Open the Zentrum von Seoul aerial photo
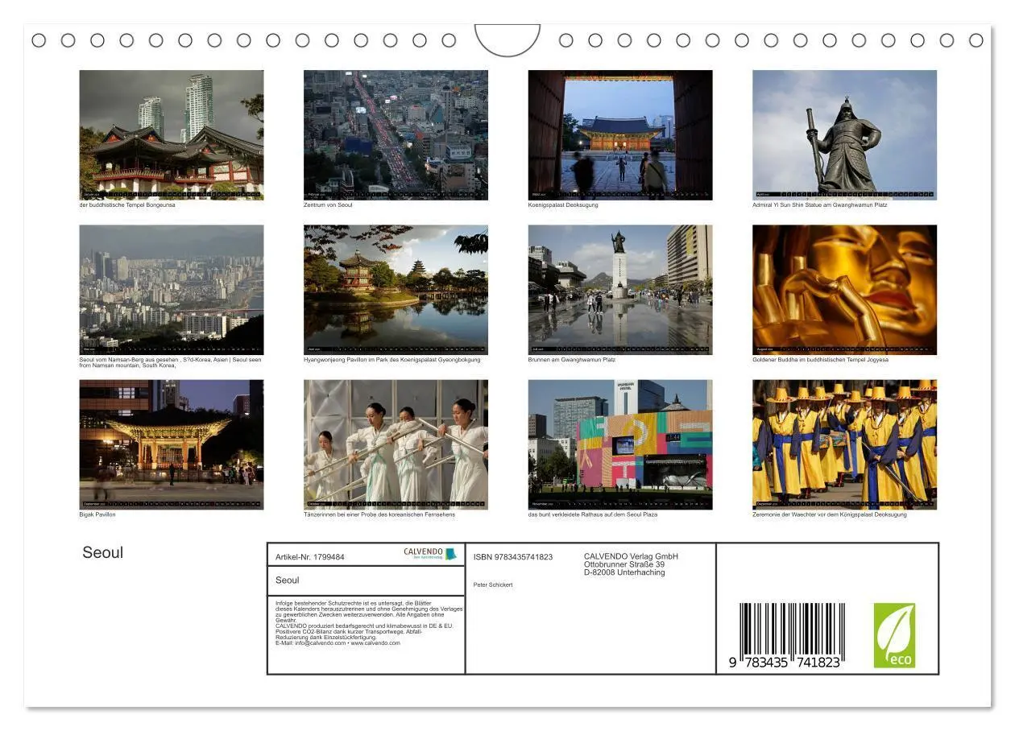 (x=396, y=134)
